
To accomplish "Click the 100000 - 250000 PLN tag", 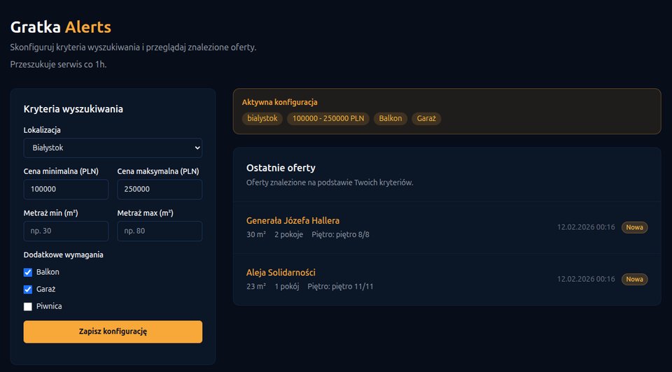I will point(328,119).
